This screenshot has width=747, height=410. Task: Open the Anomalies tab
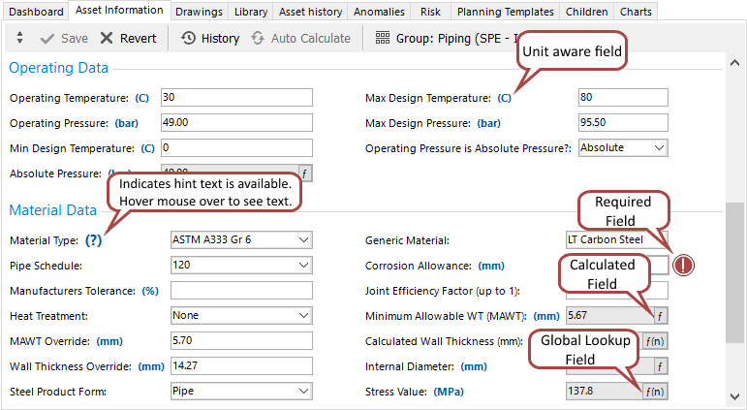click(379, 12)
